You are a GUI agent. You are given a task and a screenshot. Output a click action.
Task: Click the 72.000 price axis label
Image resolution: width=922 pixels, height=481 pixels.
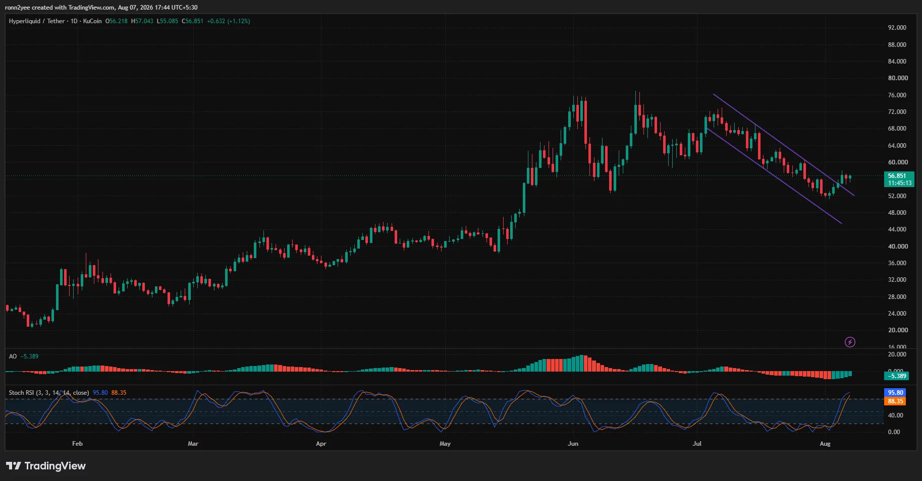(897, 112)
